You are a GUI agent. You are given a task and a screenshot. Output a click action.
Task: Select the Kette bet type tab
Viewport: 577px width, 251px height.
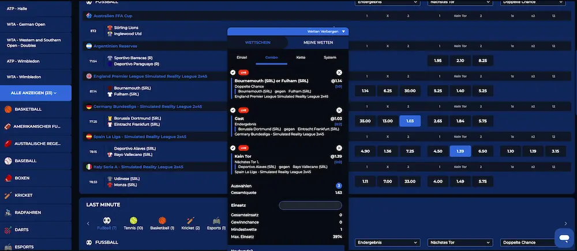click(x=301, y=58)
